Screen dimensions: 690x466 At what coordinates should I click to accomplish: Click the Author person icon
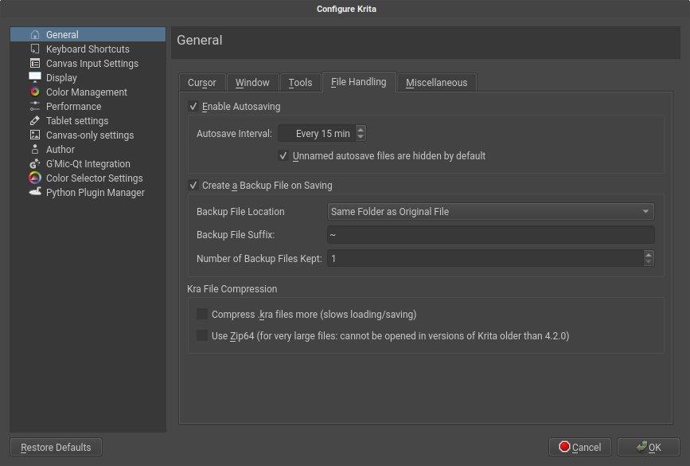pos(35,149)
